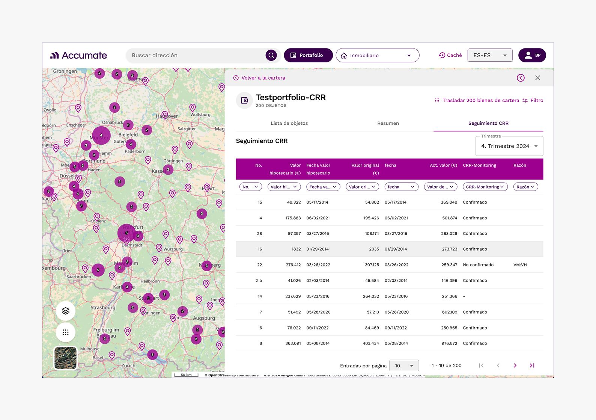The height and width of the screenshot is (420, 596).
Task: Switch to Lista de objetos tab
Action: [x=289, y=123]
